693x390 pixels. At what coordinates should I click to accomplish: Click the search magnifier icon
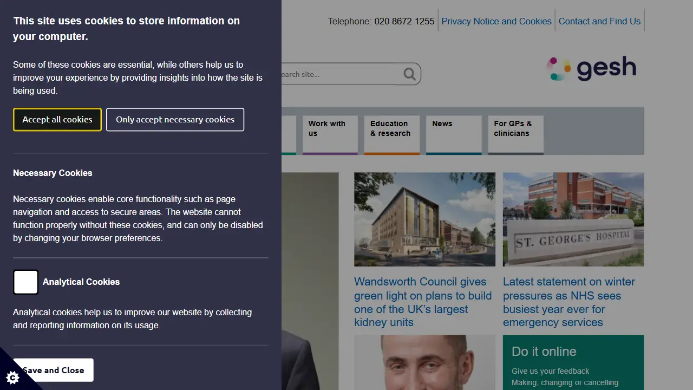point(410,74)
